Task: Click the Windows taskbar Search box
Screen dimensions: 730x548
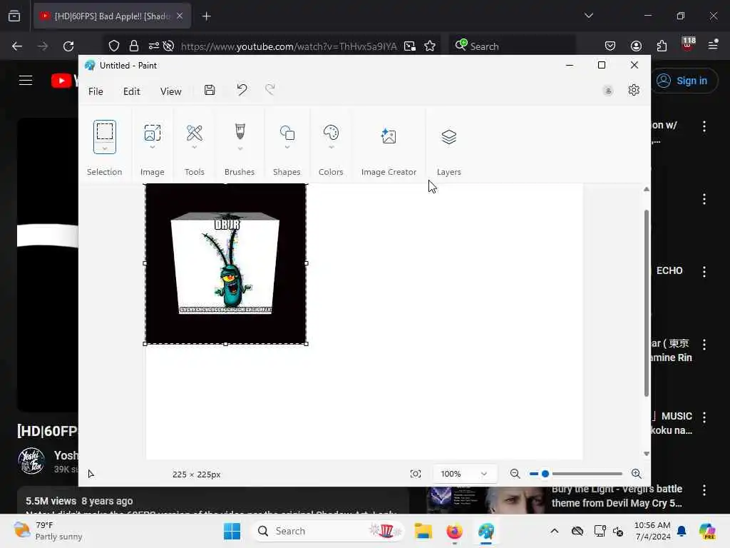Action: point(328,531)
